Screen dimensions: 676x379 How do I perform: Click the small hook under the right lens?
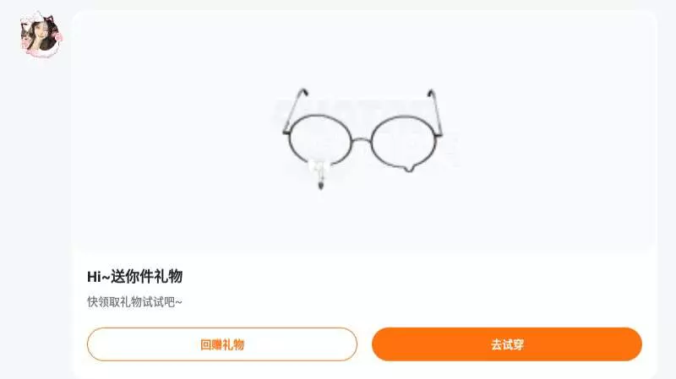click(x=409, y=168)
